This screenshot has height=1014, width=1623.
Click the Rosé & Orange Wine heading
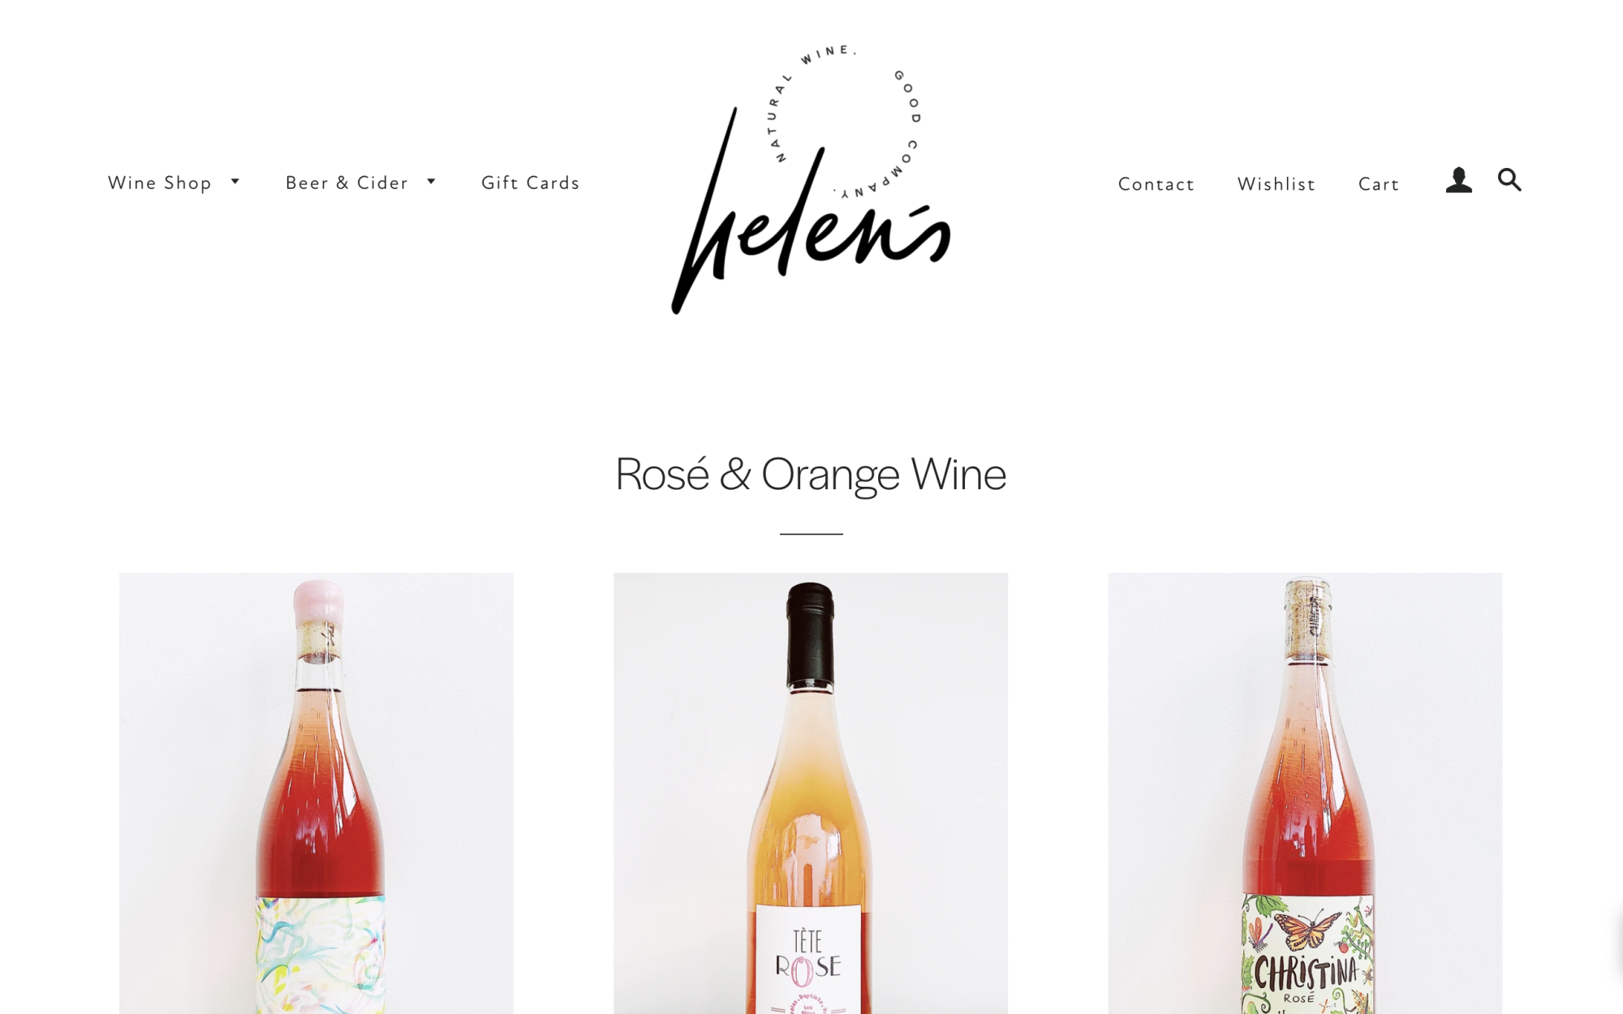click(x=811, y=475)
